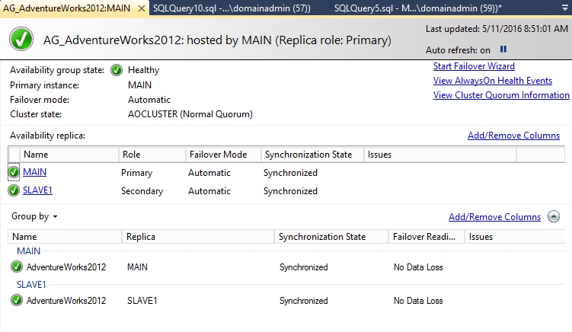This screenshot has height=332, width=572.
Task: Click AdventureWorks2012 status icon under MAIN group
Action: [17, 267]
